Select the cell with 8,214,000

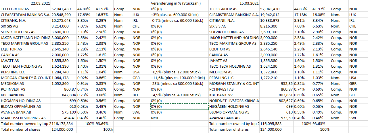coord(64,26)
